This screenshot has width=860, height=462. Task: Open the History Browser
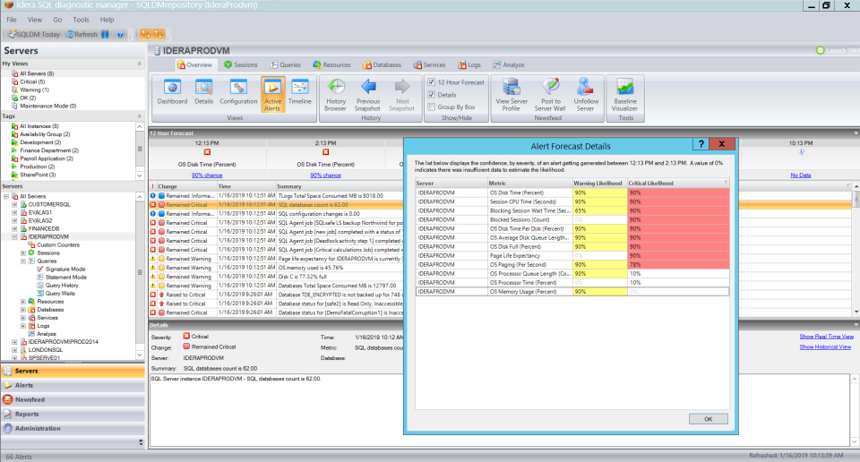336,95
